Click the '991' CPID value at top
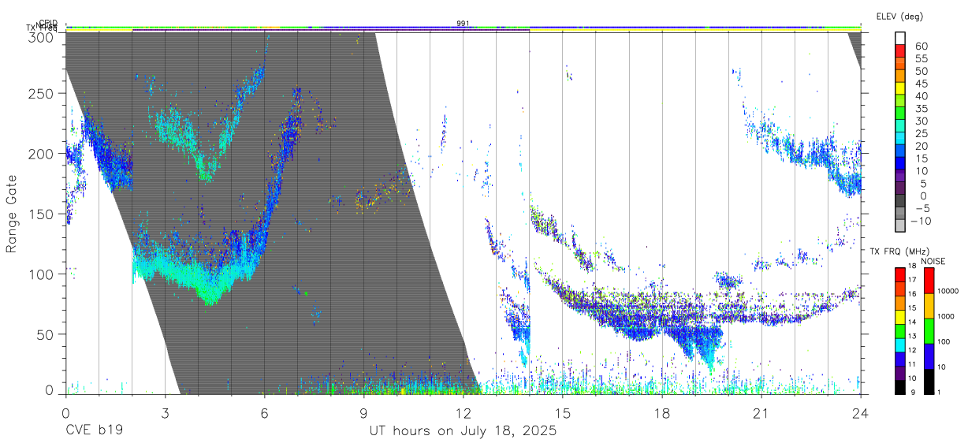This screenshot has width=968, height=447. (x=464, y=23)
